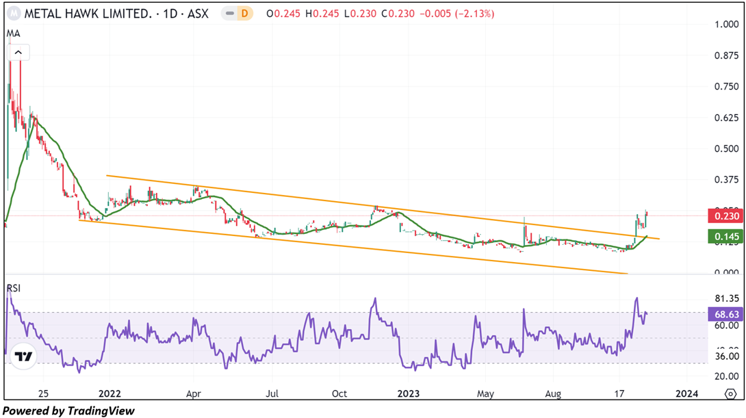Click the H0.245 high value
This screenshot has height=418, width=746.
322,14
